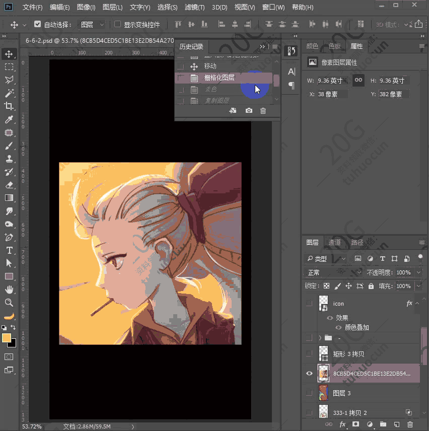Show the 图层 3 layer
This screenshot has height=431, width=429.
(x=310, y=393)
